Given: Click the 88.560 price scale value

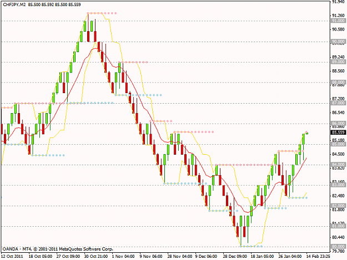Looking at the screenshot, I should coord(339,71).
